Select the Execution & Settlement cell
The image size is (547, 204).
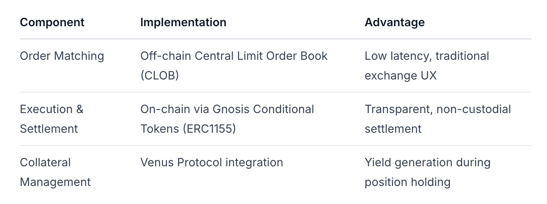point(51,119)
